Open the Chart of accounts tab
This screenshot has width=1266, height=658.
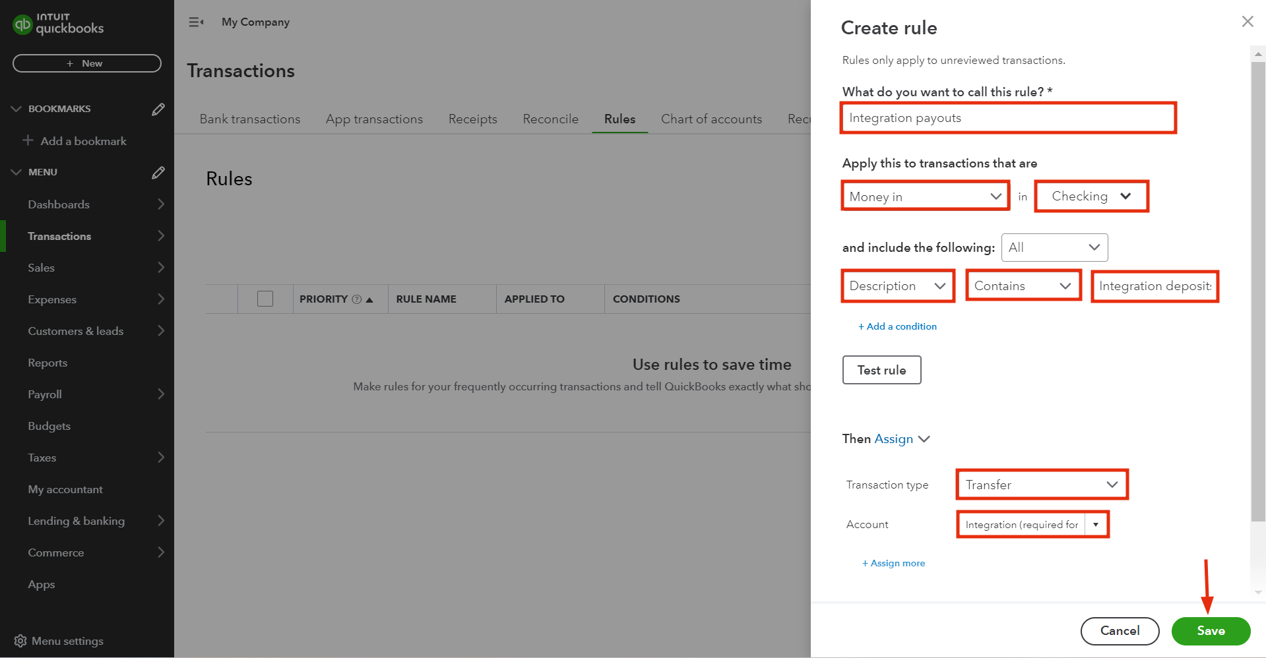click(x=711, y=119)
